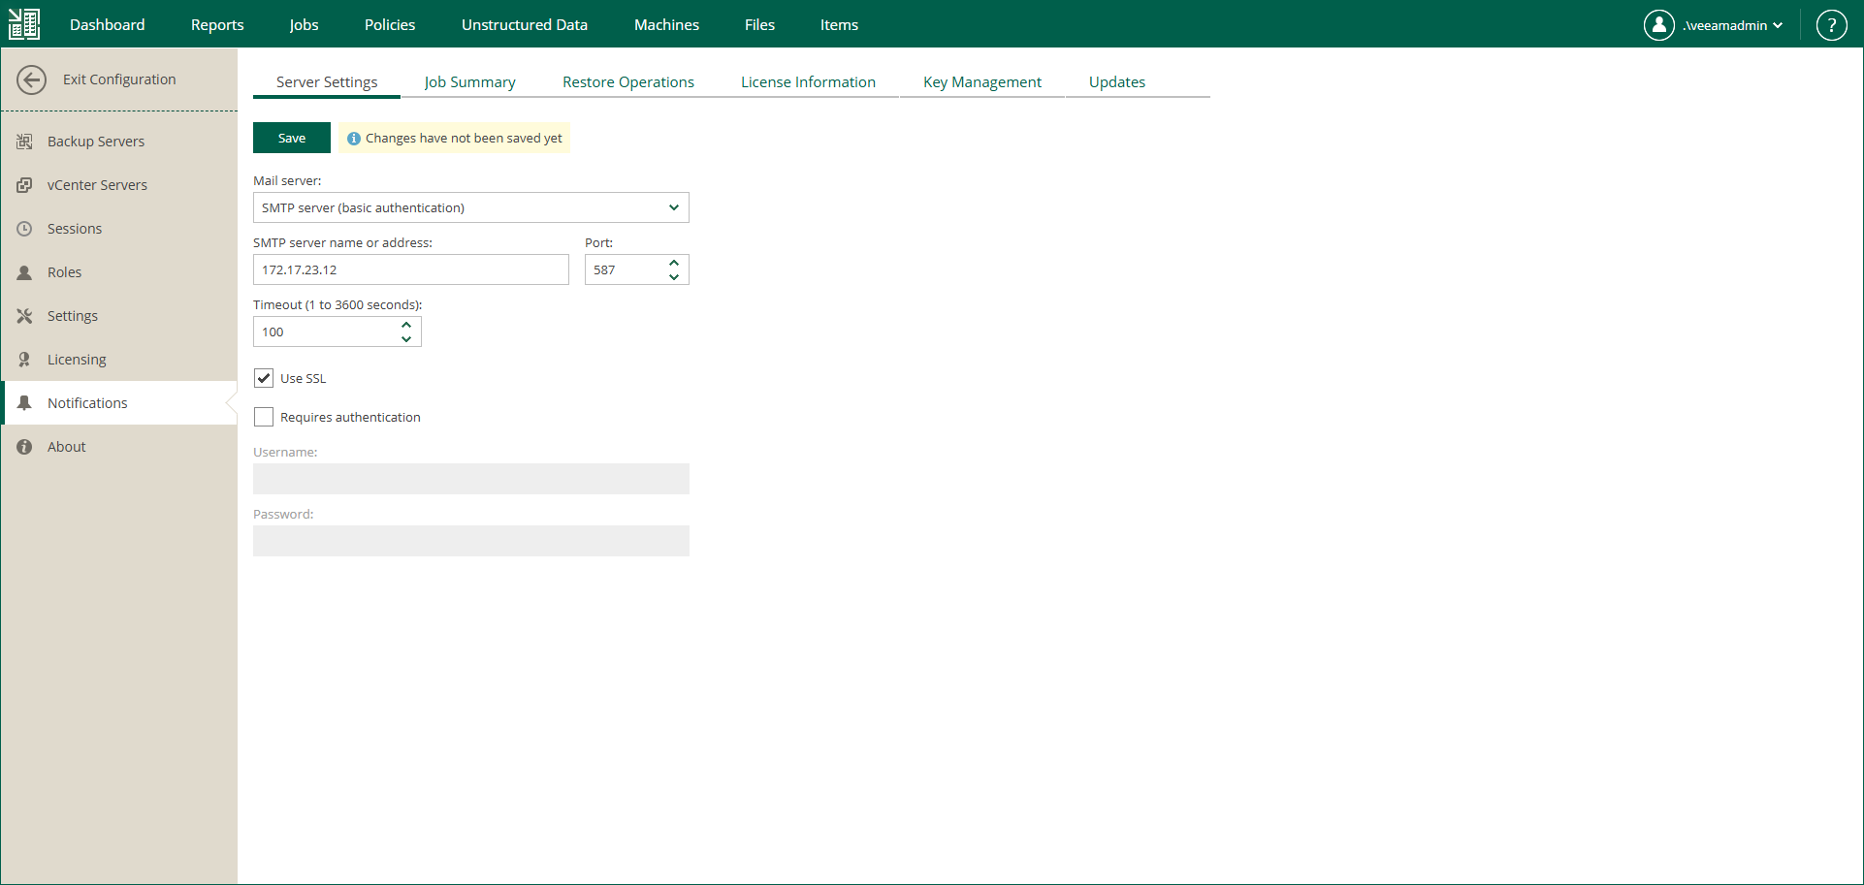Click the Licensing ribbon icon
Viewport: 1864px width, 885px height.
(25, 360)
